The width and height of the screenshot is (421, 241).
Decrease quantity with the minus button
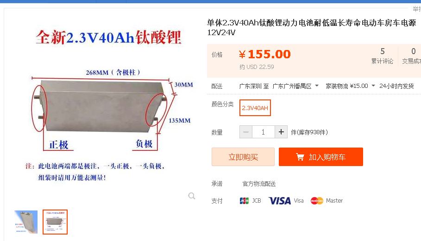pos(245,132)
